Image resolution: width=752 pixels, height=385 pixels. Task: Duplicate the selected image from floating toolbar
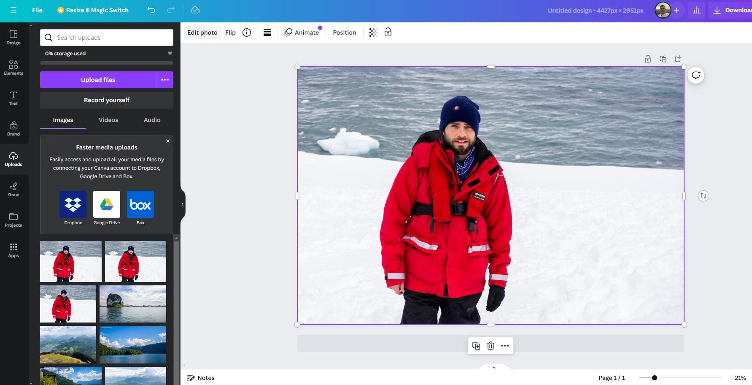(476, 346)
